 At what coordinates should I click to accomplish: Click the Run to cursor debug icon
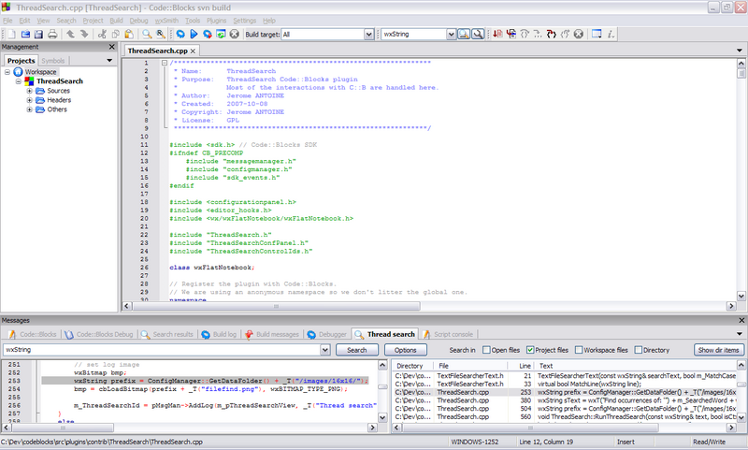click(511, 34)
